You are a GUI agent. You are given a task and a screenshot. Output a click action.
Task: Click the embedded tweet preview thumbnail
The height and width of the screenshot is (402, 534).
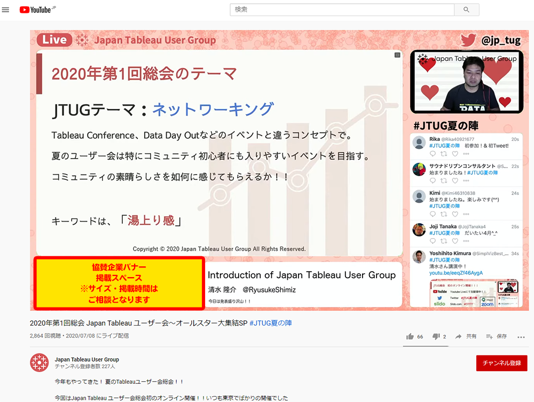point(474,294)
